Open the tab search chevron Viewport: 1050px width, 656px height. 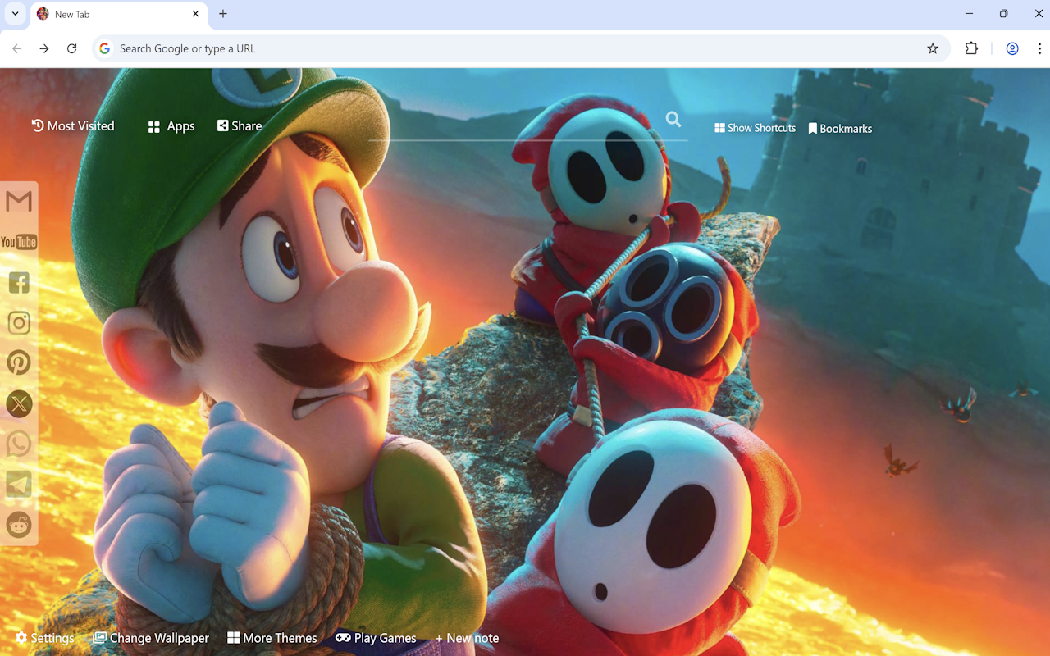pos(14,14)
